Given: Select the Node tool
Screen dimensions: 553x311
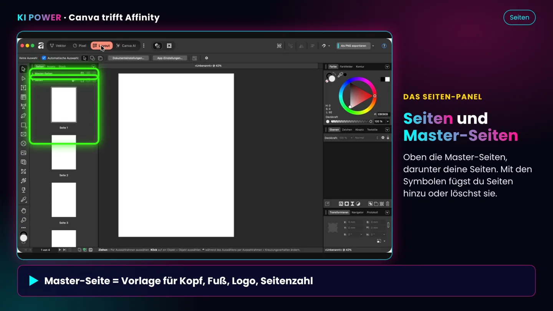Looking at the screenshot, I should click(23, 78).
